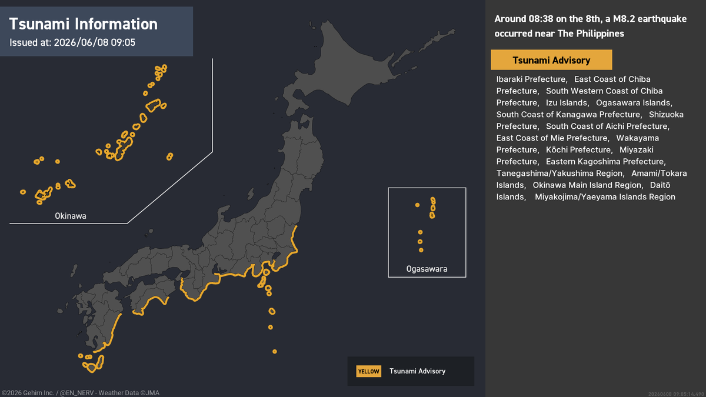Viewport: 706px width, 397px height.
Task: Click 'South Coast of Aichi Prefecture' entry
Action: click(608, 126)
